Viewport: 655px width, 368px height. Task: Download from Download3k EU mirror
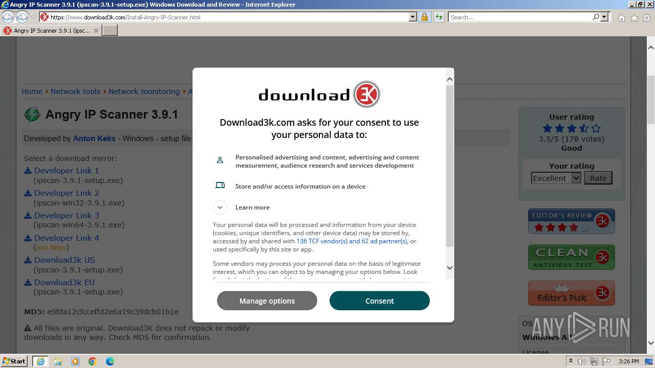[x=64, y=283]
